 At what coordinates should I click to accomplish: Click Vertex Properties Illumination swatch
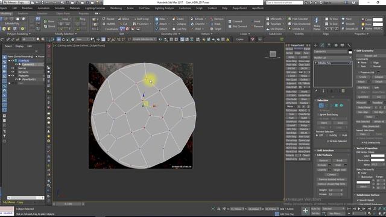[378, 160]
